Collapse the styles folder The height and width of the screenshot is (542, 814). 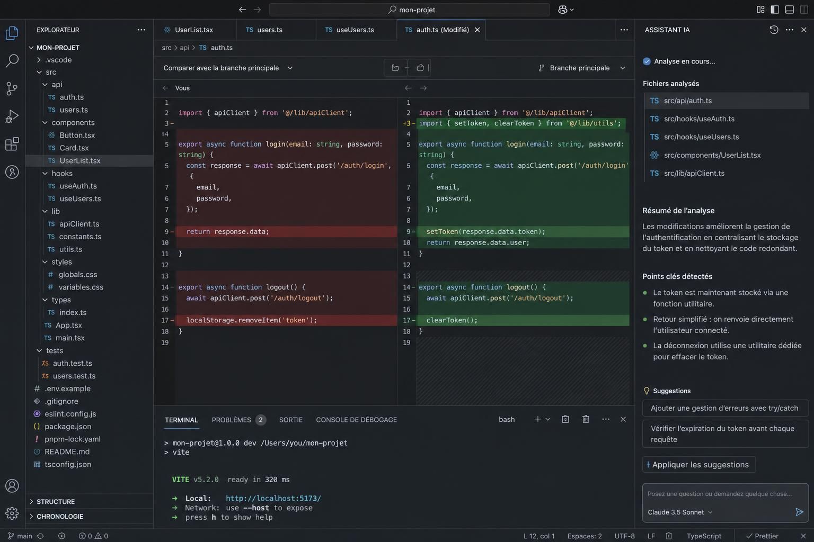(61, 261)
